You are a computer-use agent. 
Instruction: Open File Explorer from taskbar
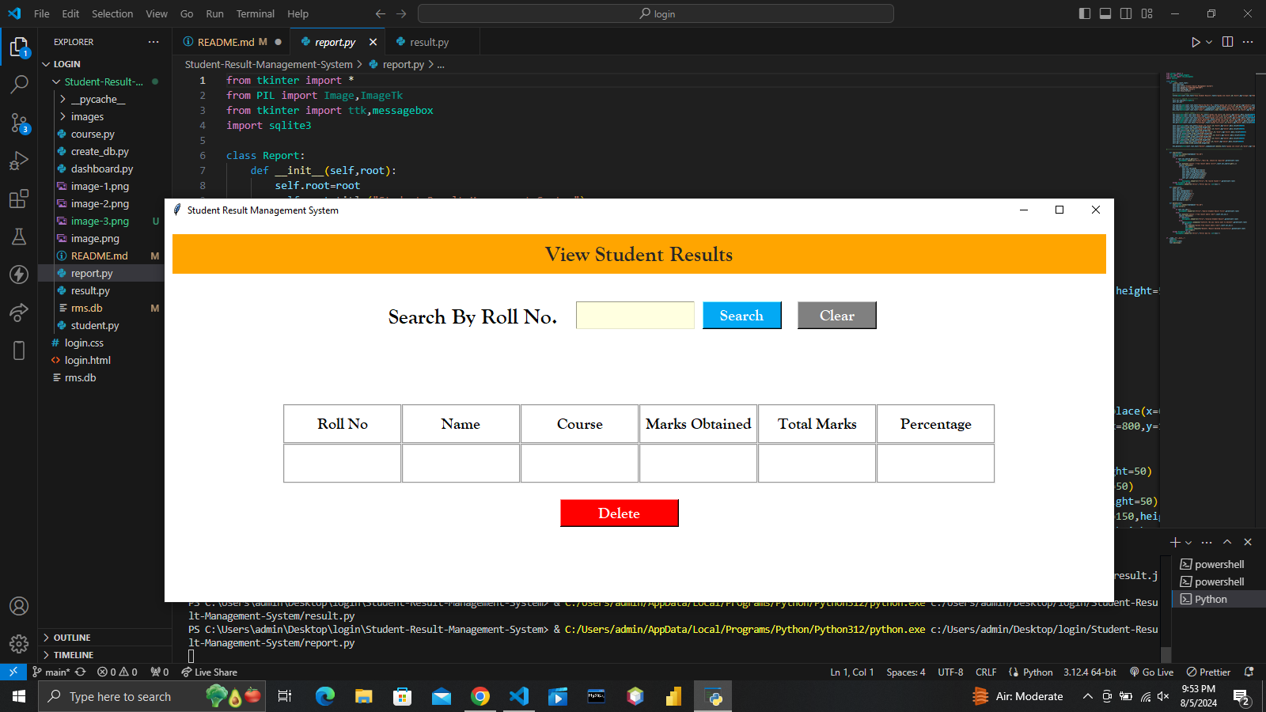click(x=363, y=696)
